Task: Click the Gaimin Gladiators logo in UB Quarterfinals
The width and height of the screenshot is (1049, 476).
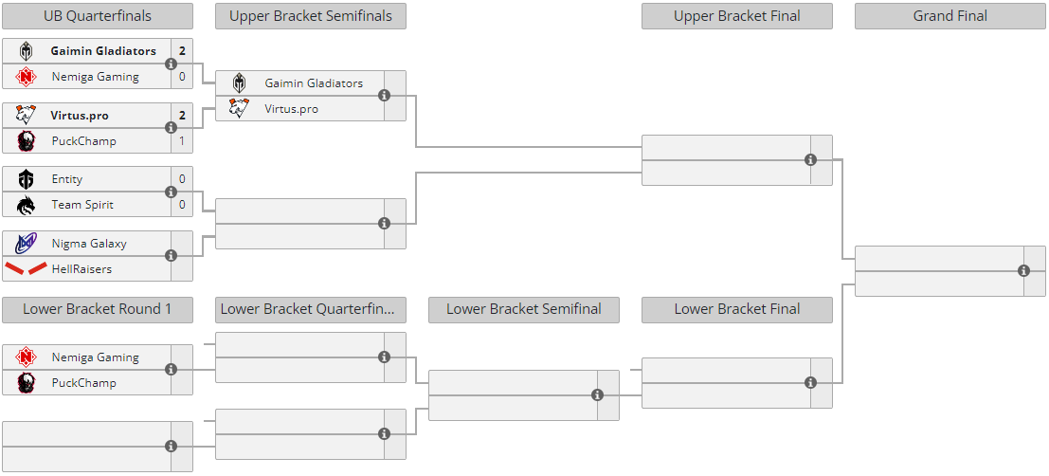Action: click(x=26, y=51)
